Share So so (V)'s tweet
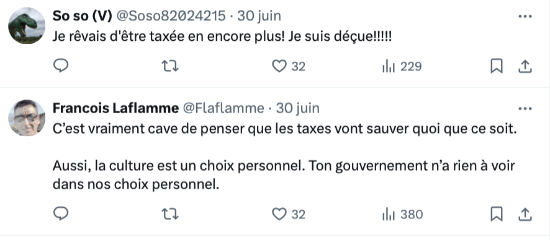 [525, 66]
